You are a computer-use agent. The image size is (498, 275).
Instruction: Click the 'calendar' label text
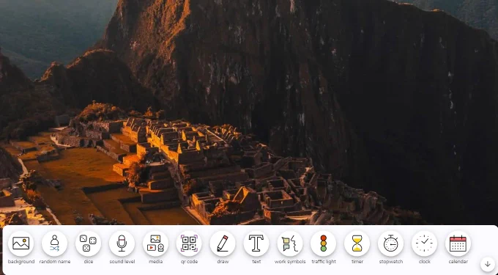click(458, 262)
